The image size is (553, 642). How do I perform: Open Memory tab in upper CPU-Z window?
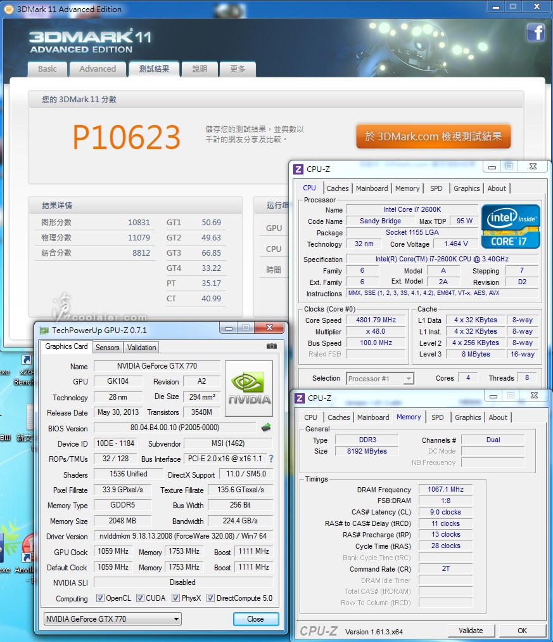click(407, 188)
